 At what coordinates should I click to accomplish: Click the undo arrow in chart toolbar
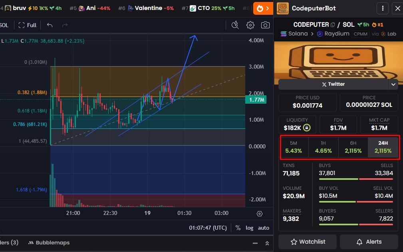[50, 25]
